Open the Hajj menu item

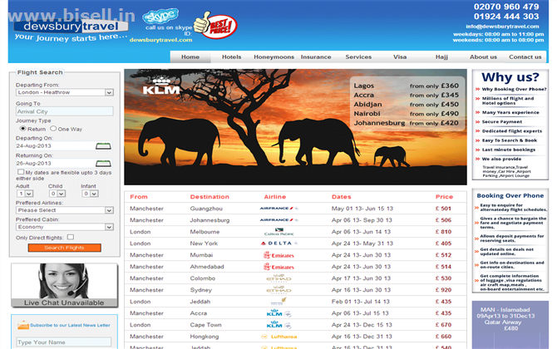click(x=441, y=57)
